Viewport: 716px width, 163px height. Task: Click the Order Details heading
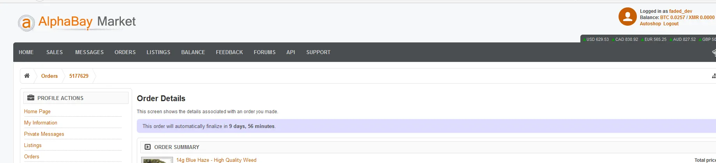[161, 98]
